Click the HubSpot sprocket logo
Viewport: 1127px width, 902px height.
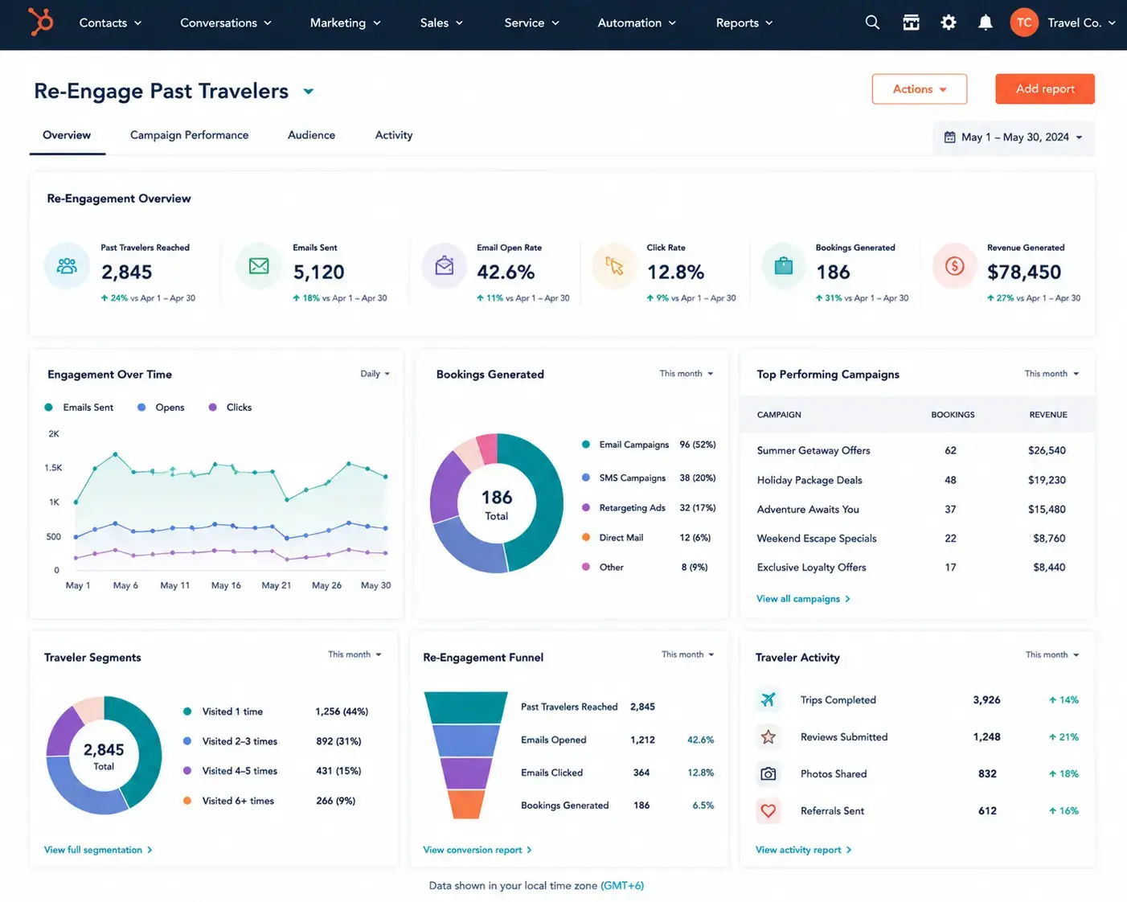40,22
